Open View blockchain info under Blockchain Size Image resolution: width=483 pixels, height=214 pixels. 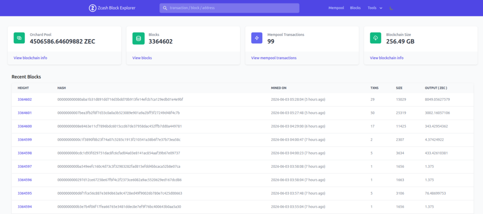point(387,58)
